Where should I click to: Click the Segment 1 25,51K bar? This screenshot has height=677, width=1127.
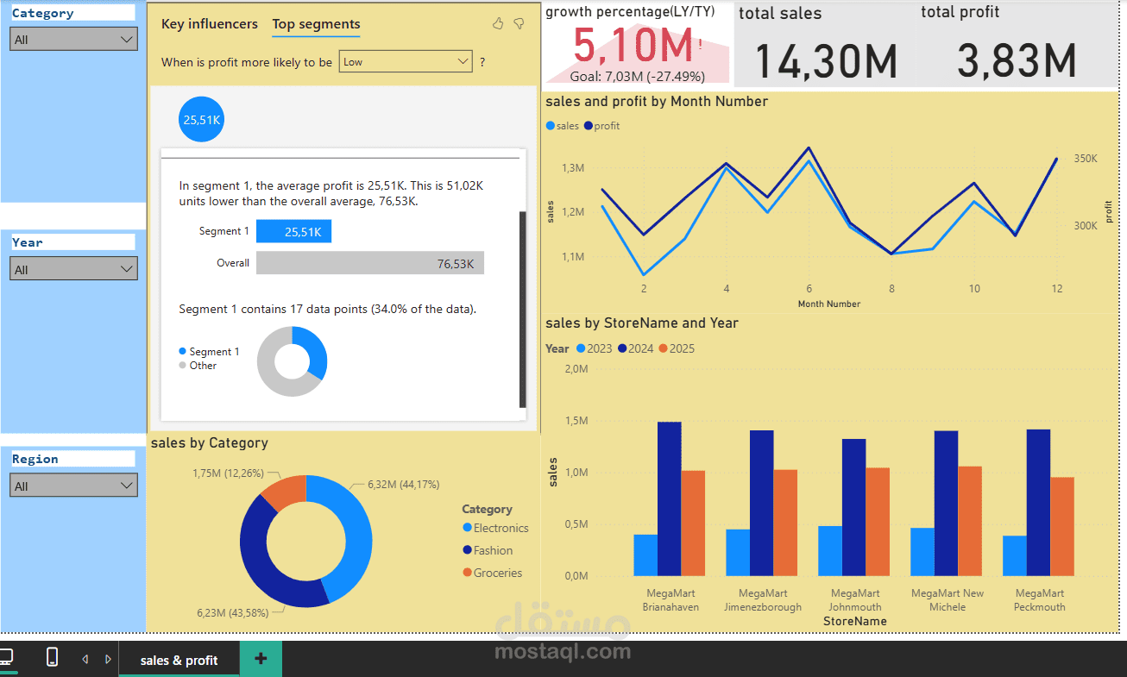[293, 231]
